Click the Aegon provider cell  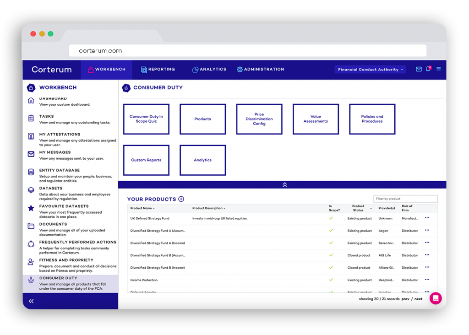point(383,231)
